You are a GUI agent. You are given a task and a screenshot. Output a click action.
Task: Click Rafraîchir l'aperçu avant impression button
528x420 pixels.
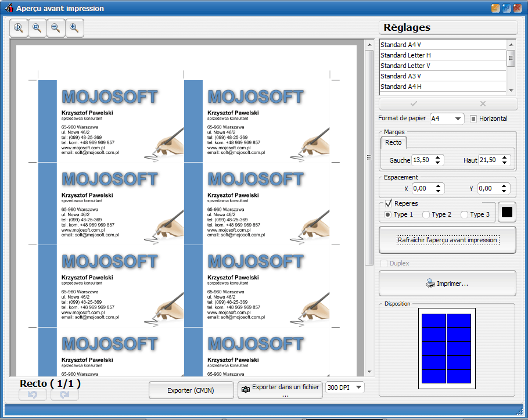[x=447, y=240]
